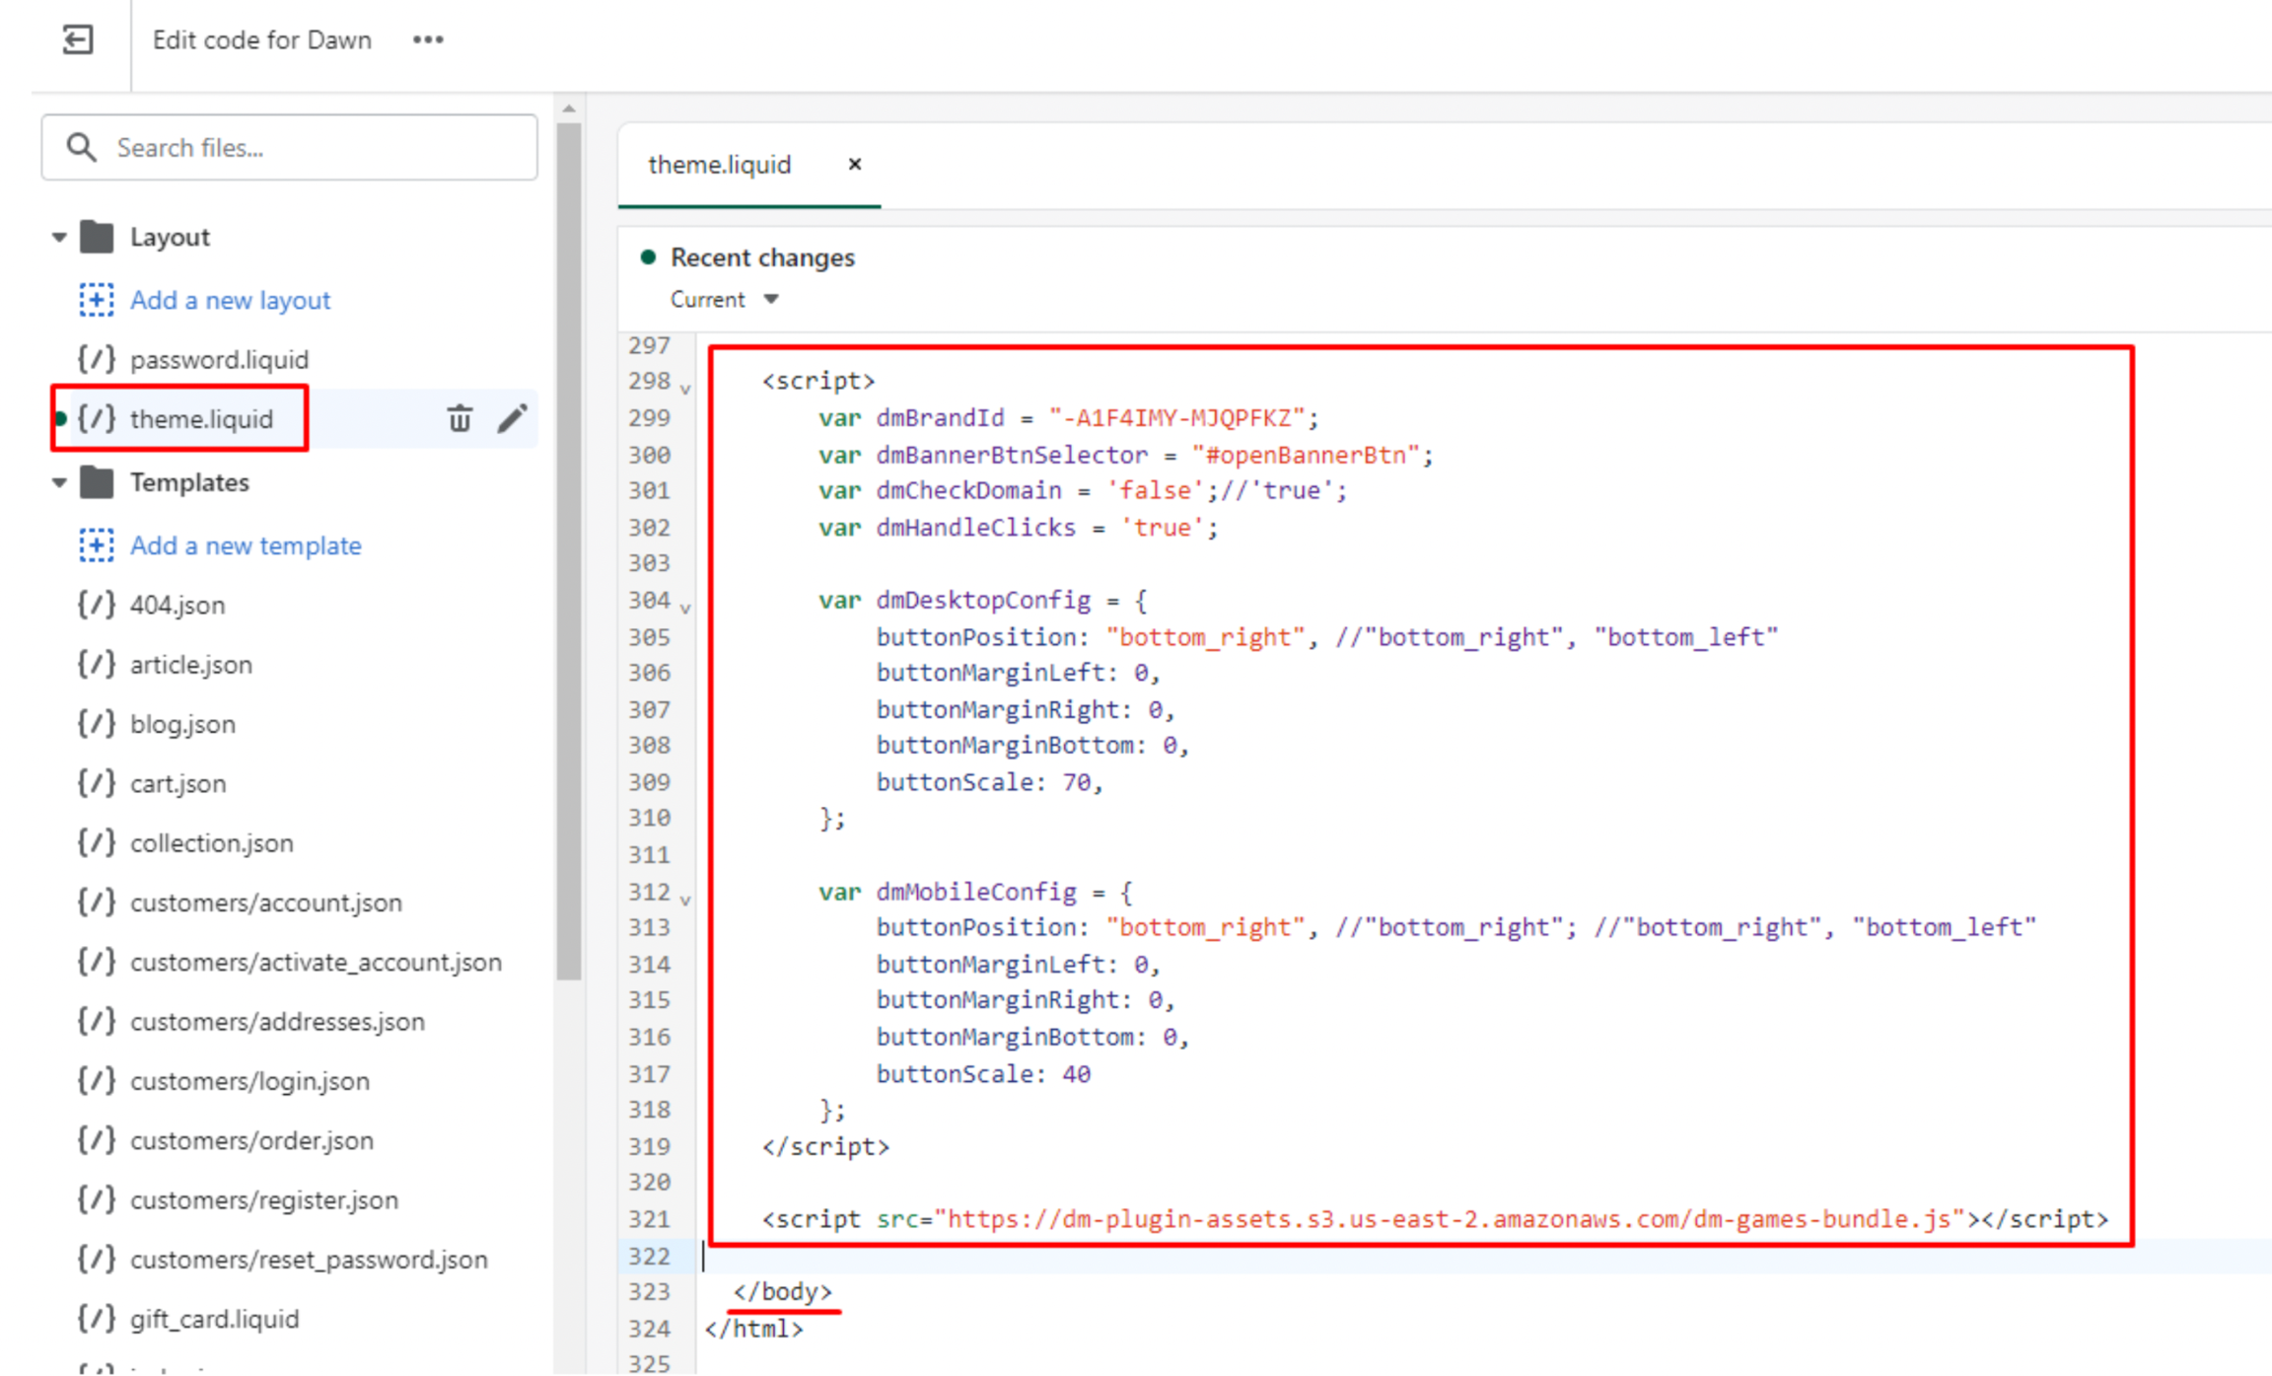The image size is (2272, 1376).
Task: Click the Add a new template plus icon
Action: tap(97, 545)
